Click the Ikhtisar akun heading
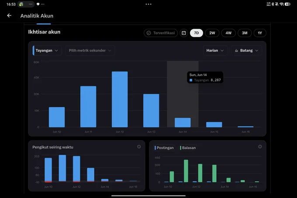297x198 pixels. click(44, 32)
